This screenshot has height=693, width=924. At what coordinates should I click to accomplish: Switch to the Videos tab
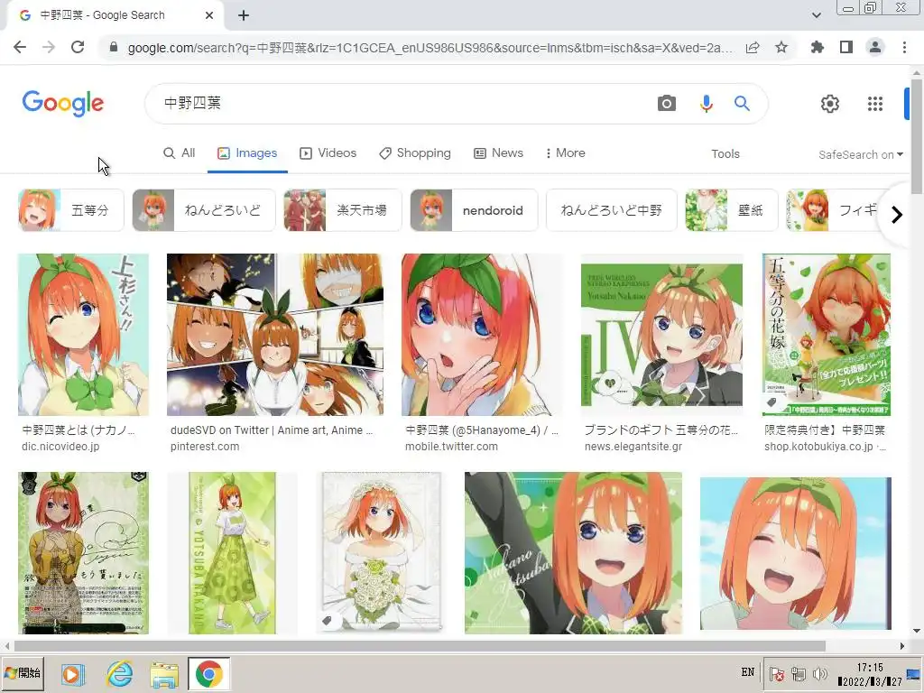point(328,153)
